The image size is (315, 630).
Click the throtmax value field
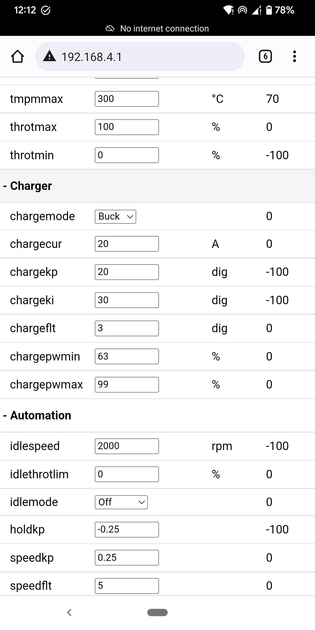pyautogui.click(x=127, y=127)
